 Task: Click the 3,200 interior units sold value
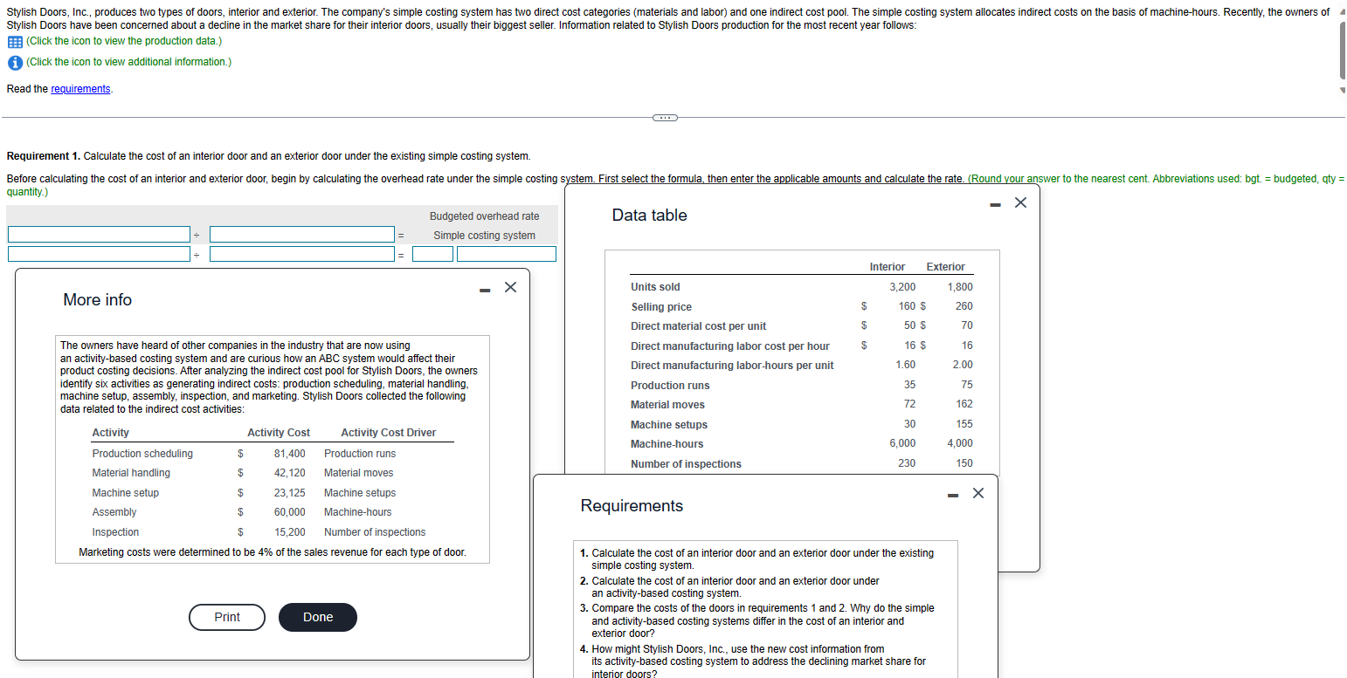click(902, 287)
